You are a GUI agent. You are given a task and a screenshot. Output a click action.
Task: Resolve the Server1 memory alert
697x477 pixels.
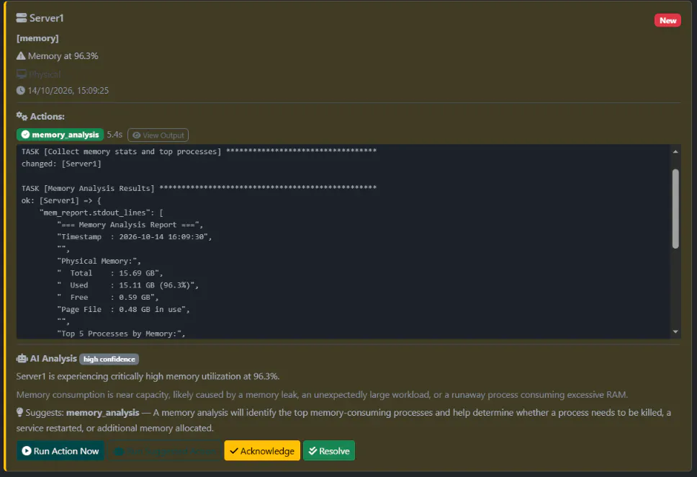pos(329,451)
